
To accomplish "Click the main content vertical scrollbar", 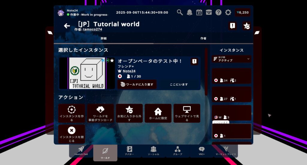I will (x=206, y=72).
